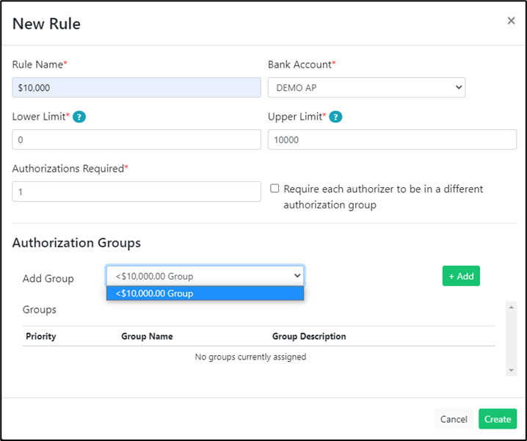Click the Create button
The image size is (527, 441).
tap(497, 419)
